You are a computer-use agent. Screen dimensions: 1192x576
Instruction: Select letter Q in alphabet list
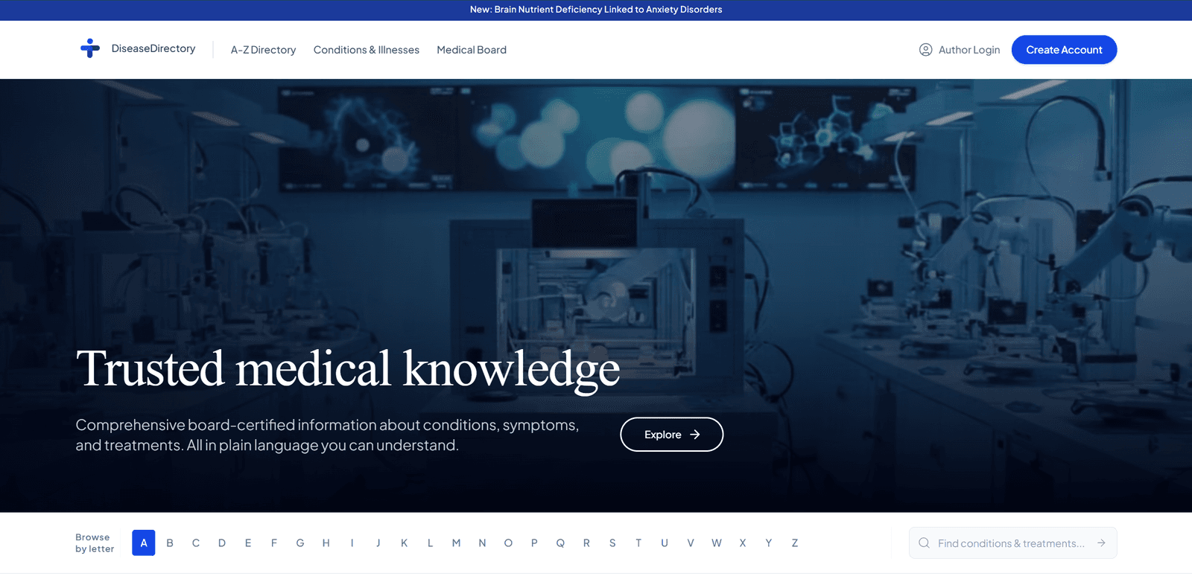[560, 543]
